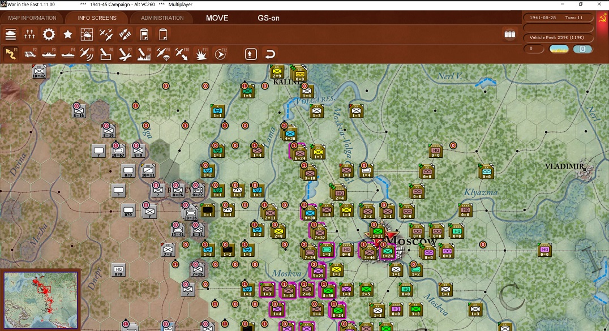
Task: Select the grey unit labeled 15=41
Action: [x=178, y=230]
